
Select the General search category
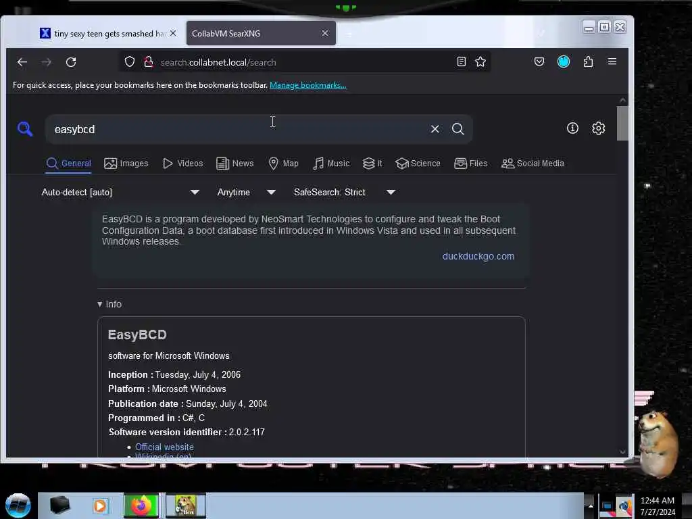68,164
